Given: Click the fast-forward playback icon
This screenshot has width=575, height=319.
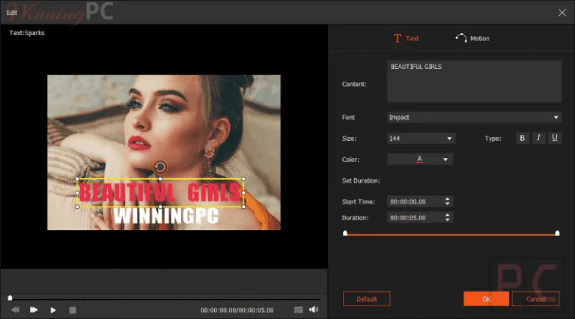Looking at the screenshot, I should pos(34,310).
